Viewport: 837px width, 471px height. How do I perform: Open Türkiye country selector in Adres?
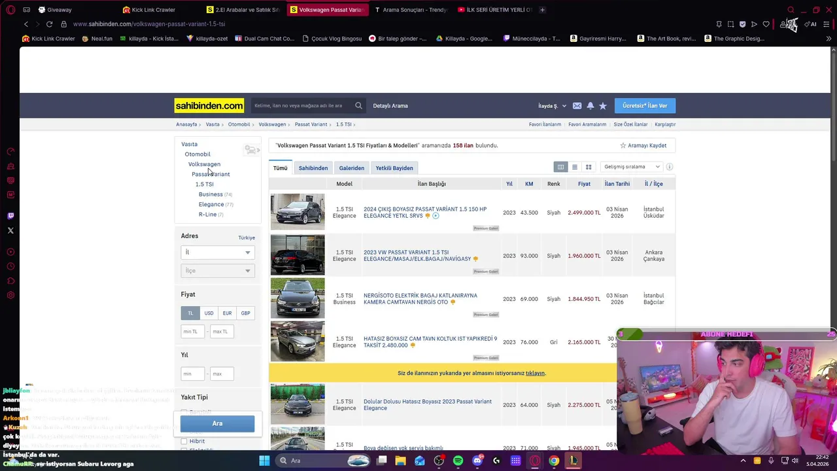247,237
